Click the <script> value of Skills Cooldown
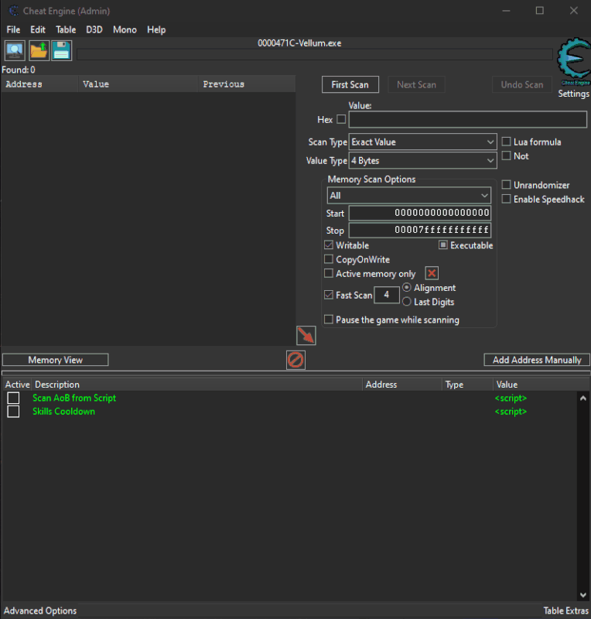The width and height of the screenshot is (591, 619). pyautogui.click(x=511, y=412)
